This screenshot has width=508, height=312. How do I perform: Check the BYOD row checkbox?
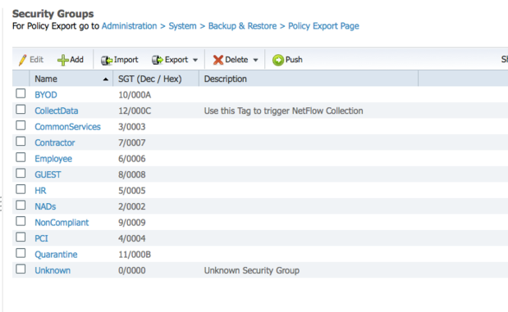(x=21, y=93)
